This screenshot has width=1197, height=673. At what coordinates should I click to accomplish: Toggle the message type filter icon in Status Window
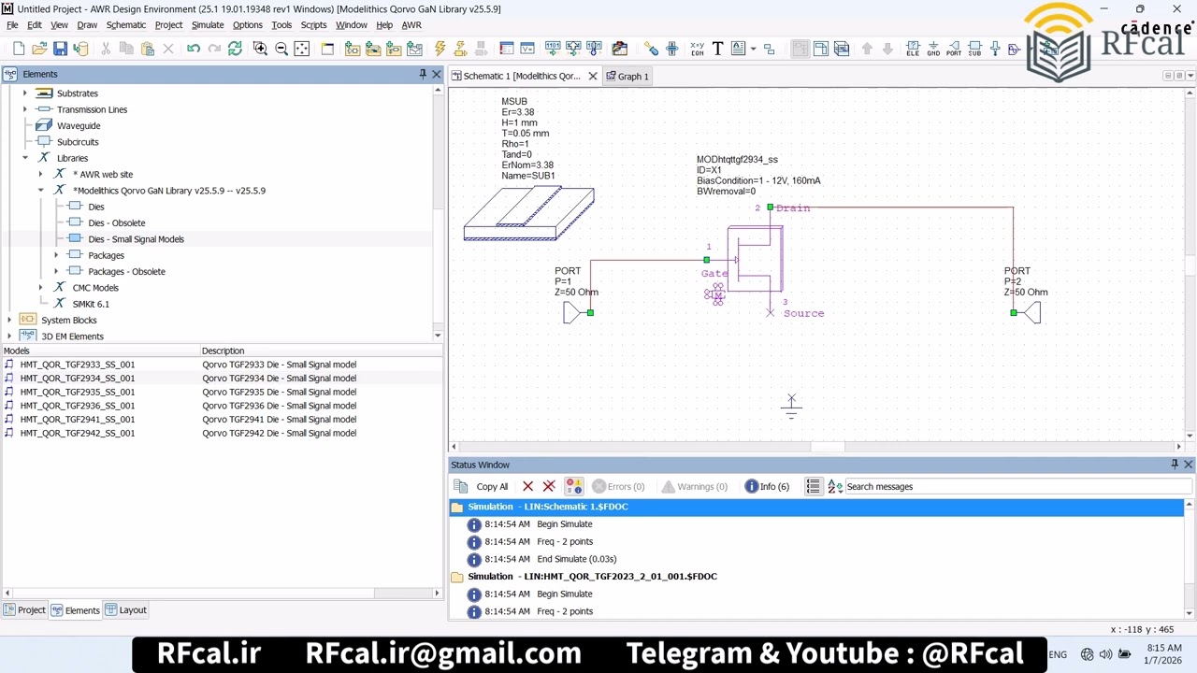573,486
